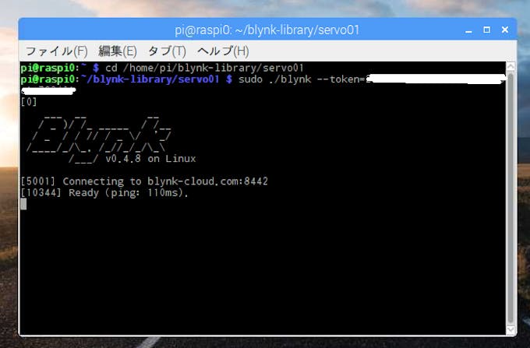
Task: Open the 編集(E) menu
Action: (x=117, y=51)
